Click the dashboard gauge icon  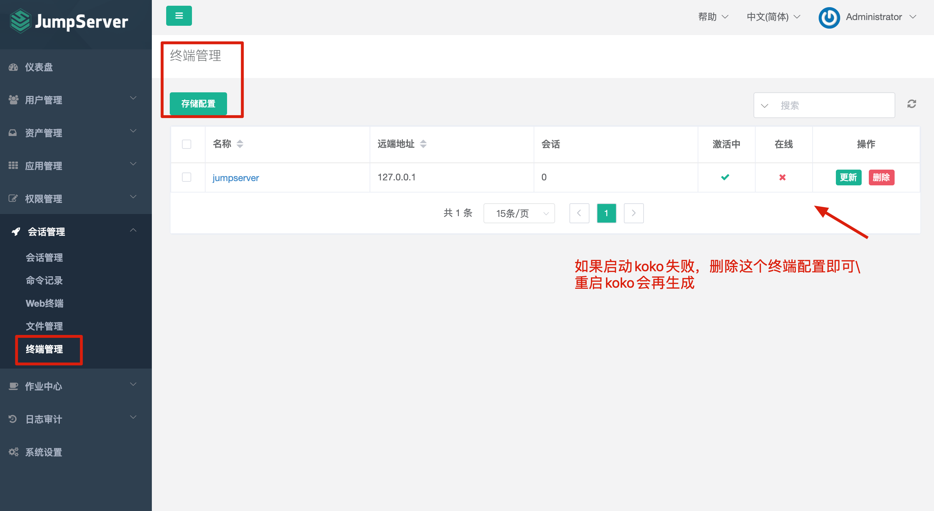click(x=13, y=67)
